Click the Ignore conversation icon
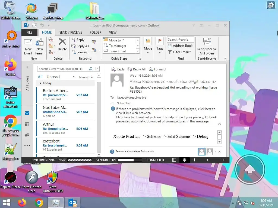The height and width of the screenshot is (208, 278). (x=51, y=40)
